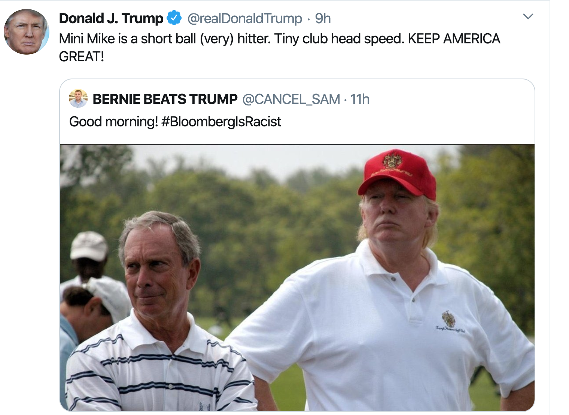Open the BERNIE BEATS TRUMP profile name

pyautogui.click(x=165, y=99)
